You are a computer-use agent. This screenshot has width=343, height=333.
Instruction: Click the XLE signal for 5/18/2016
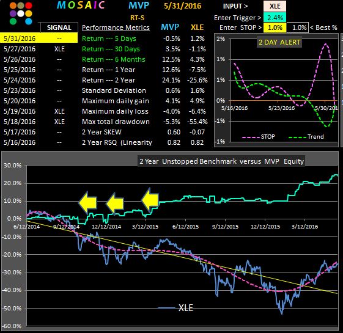tap(59, 122)
